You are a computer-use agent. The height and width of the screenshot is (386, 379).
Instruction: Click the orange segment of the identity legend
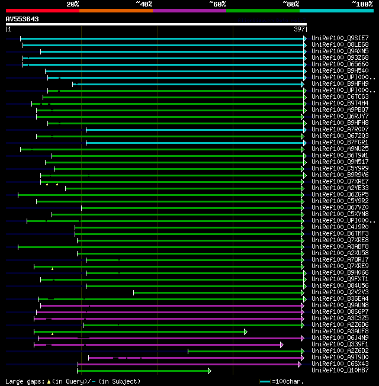[116, 11]
